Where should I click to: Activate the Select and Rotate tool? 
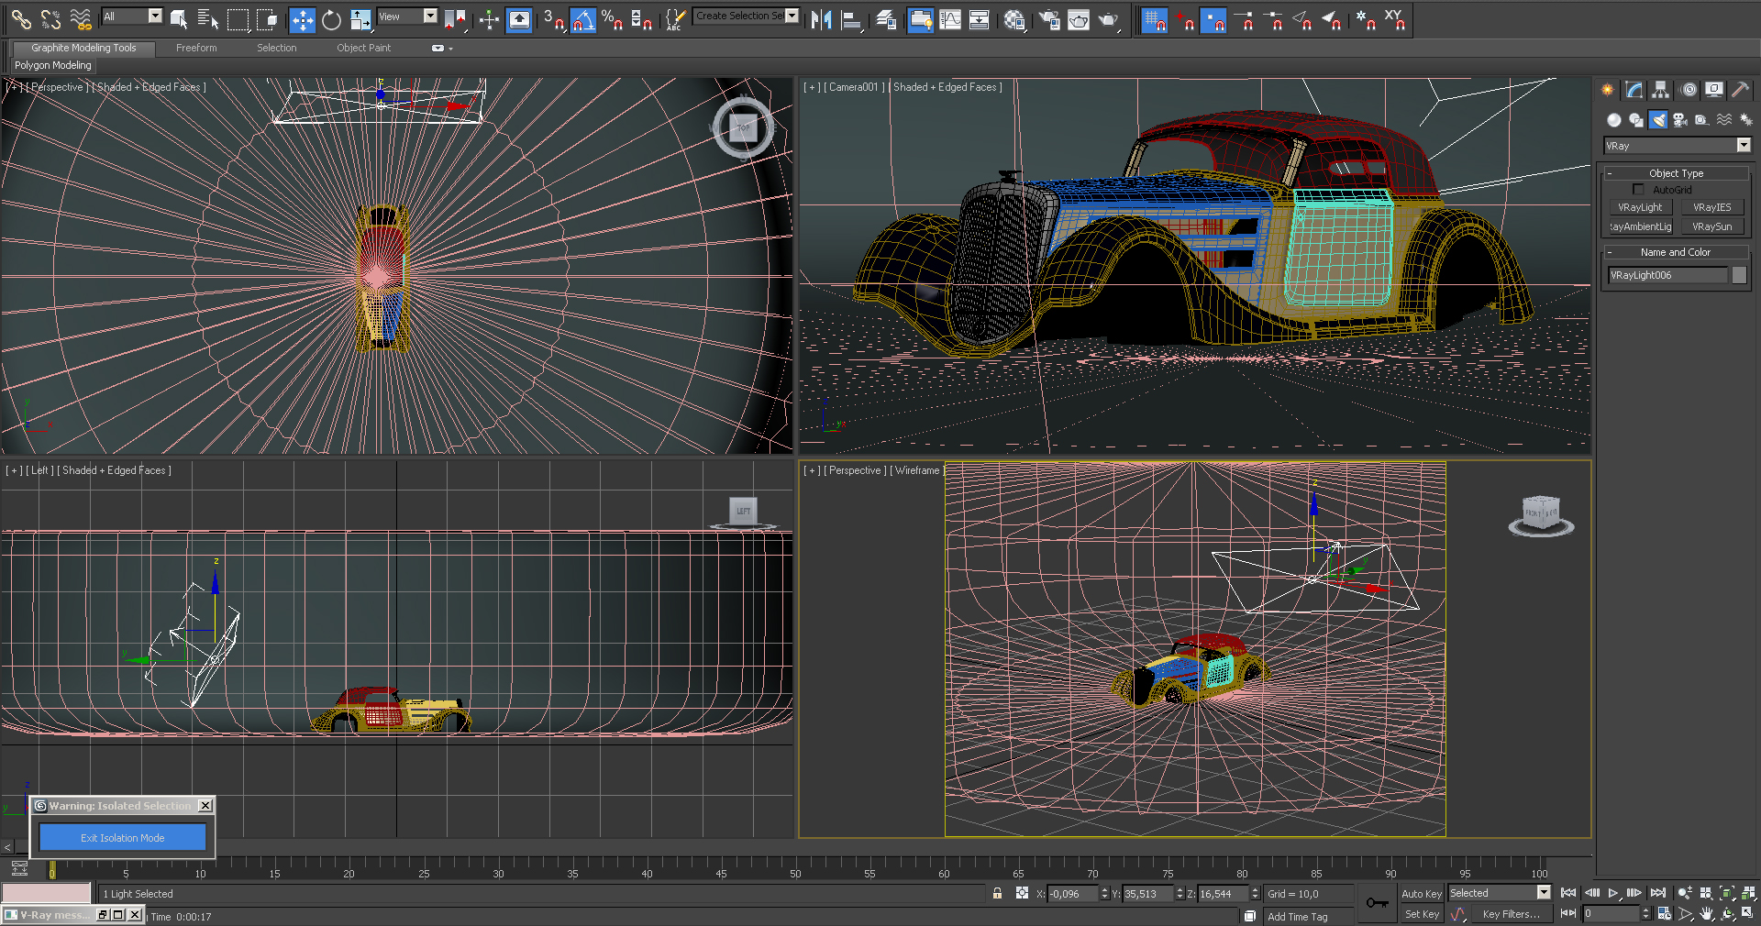point(331,19)
